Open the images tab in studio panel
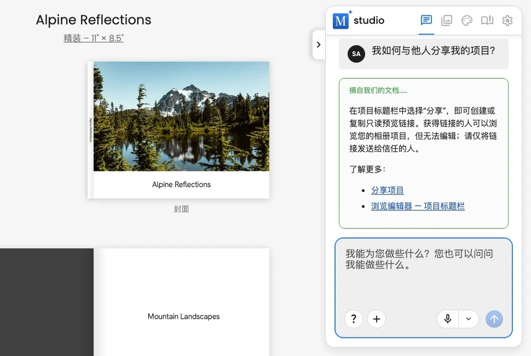This screenshot has width=531, height=356. (x=446, y=20)
